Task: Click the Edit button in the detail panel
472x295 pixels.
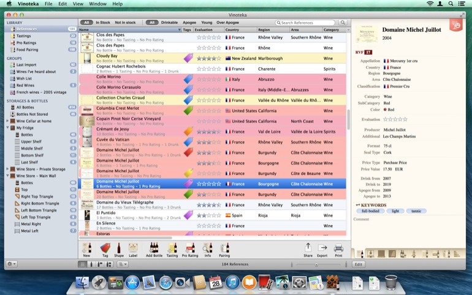Action: 358,264
